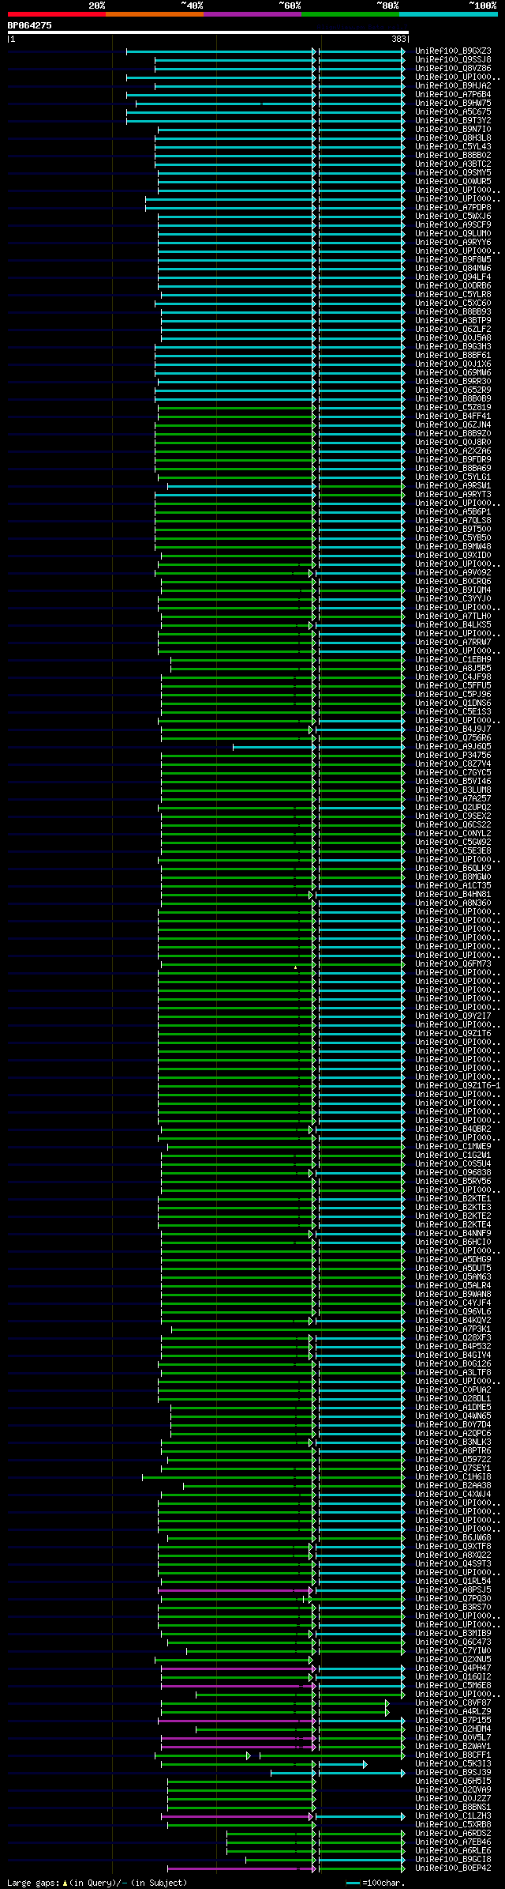The width and height of the screenshot is (505, 1889).
Task: Click hit label UniRef100_B9SJ39
Action: click(x=453, y=1773)
